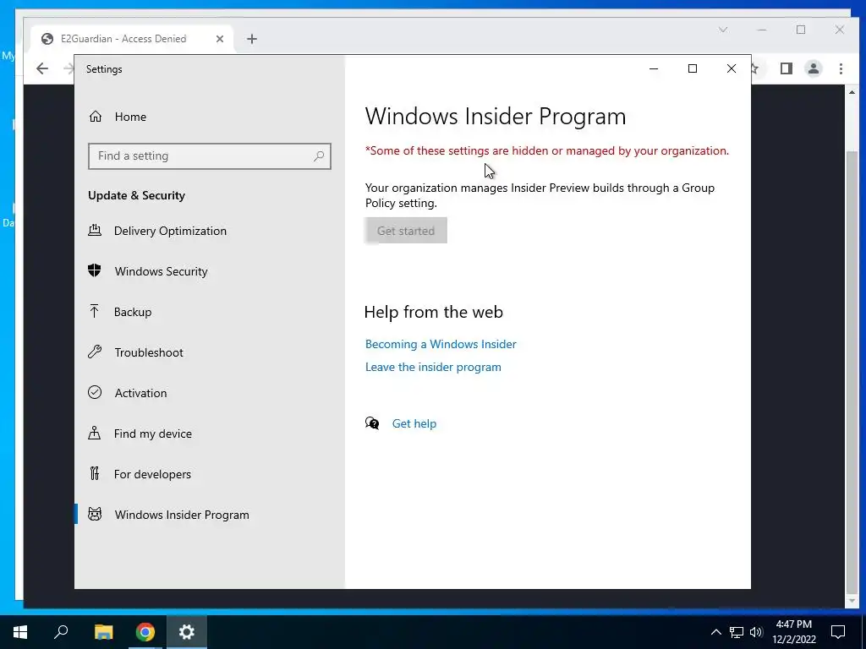Click the Find a setting search box
The width and height of the screenshot is (866, 649).
[210, 156]
